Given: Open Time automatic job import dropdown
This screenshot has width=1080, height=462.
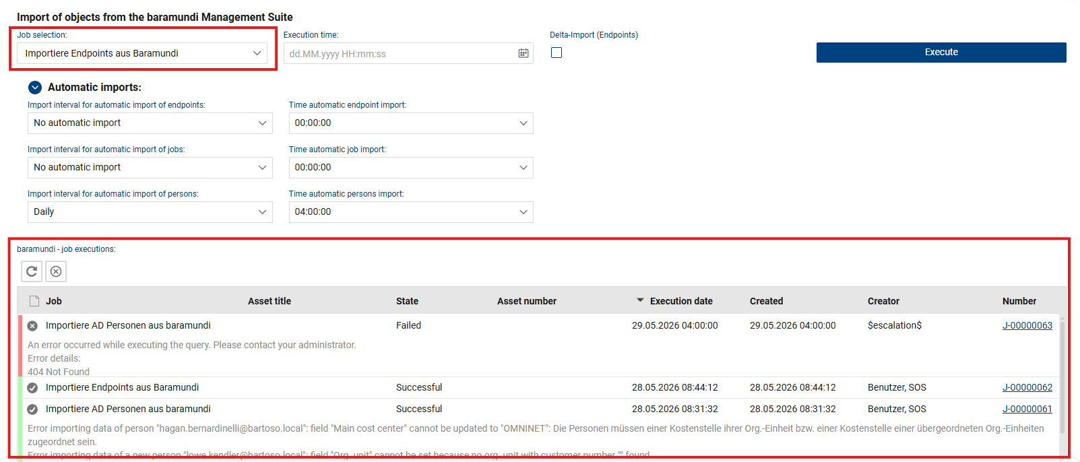Looking at the screenshot, I should (411, 168).
